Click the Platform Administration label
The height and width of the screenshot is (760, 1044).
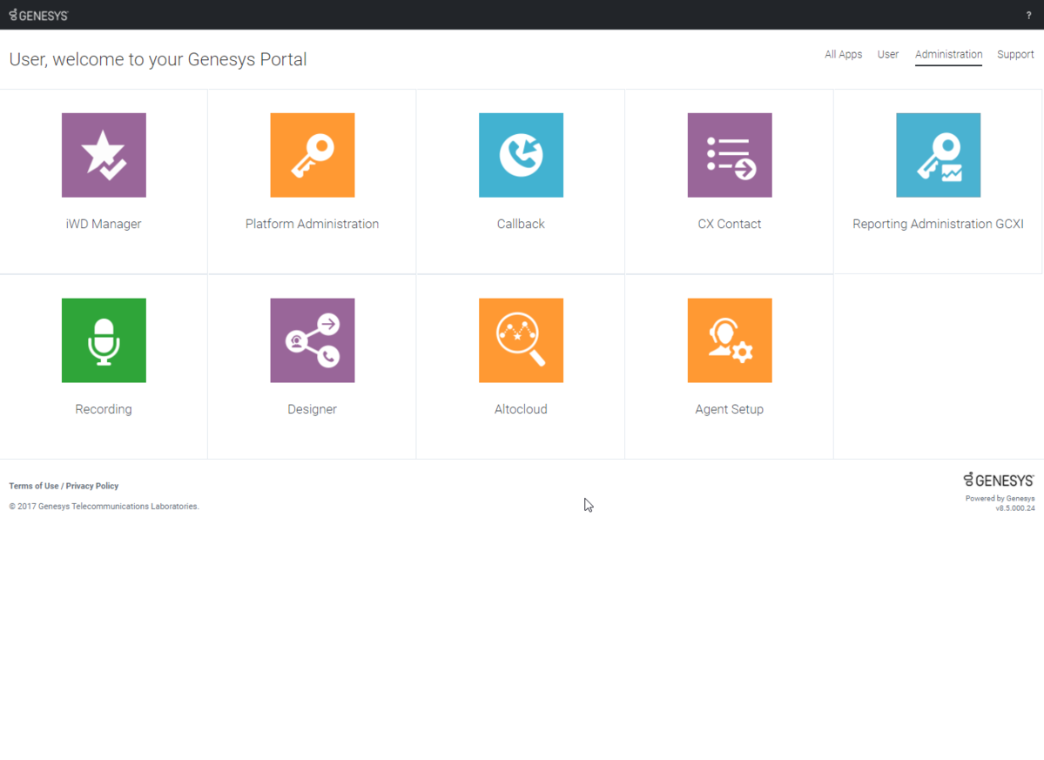point(313,225)
